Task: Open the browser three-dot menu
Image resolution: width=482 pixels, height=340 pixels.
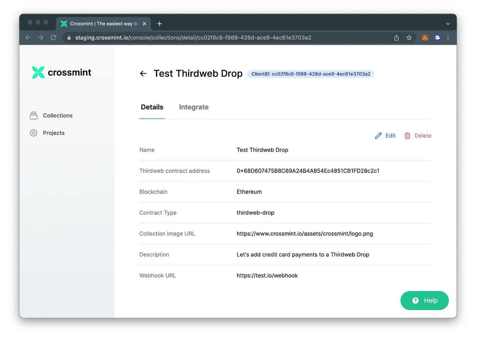Action: click(448, 38)
